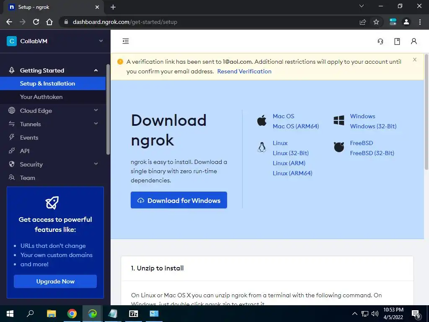
Task: Click the share page icon in address bar
Action: (363, 22)
